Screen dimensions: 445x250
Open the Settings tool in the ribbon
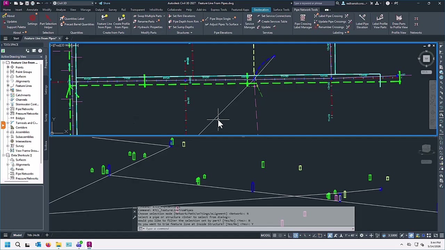click(32, 20)
